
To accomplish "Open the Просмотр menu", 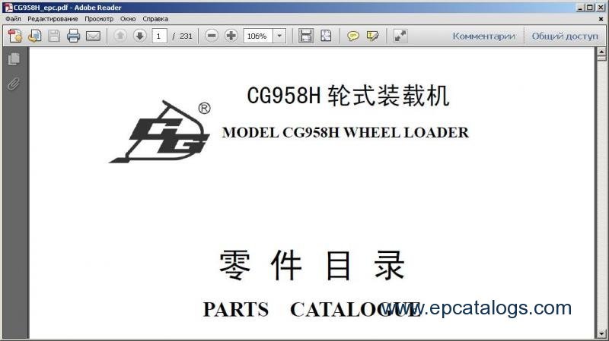I will click(99, 18).
